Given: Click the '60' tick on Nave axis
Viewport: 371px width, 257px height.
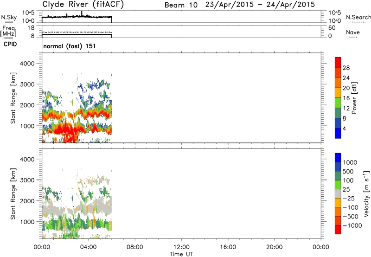Looking at the screenshot, I should coord(332,28).
